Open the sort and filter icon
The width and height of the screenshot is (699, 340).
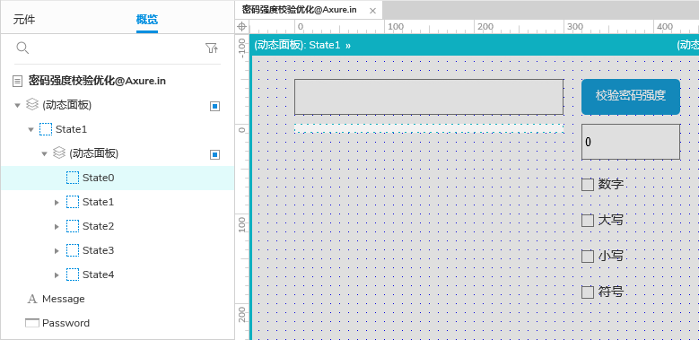pos(212,48)
